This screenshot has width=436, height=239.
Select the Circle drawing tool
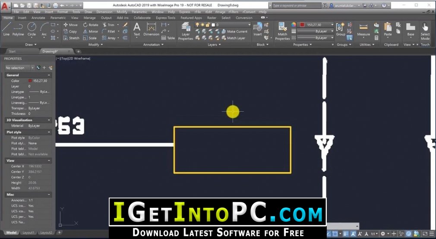click(32, 29)
